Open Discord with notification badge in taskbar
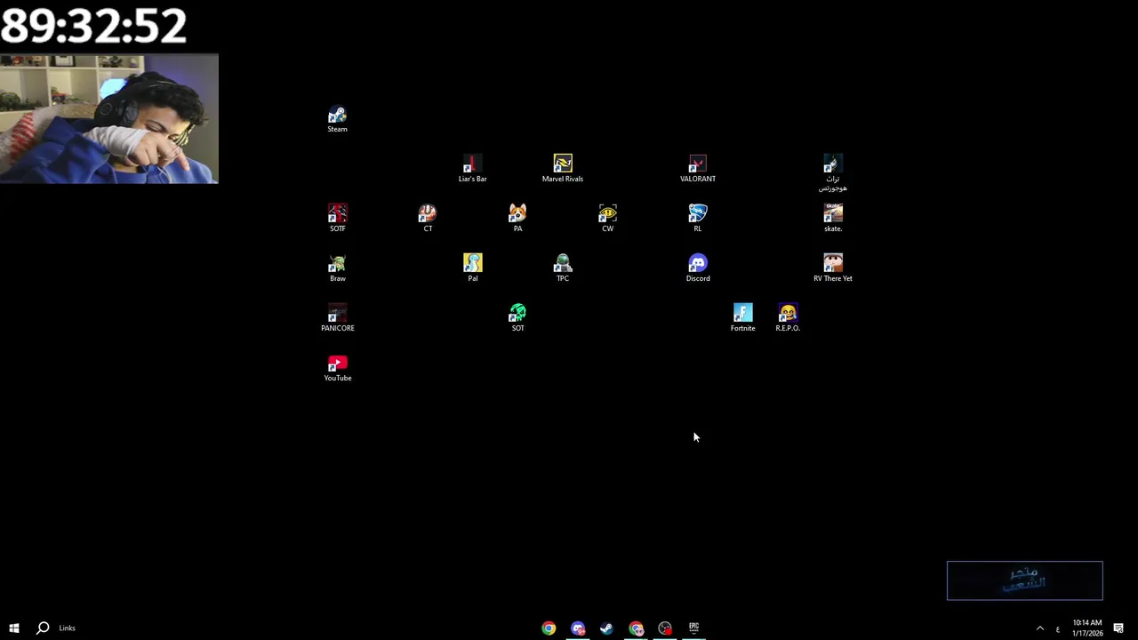Image resolution: width=1138 pixels, height=640 pixels. tap(578, 628)
